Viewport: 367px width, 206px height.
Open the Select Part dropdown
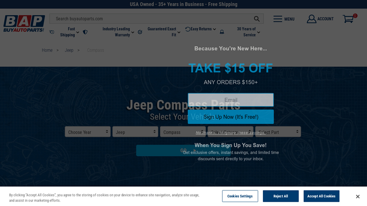[278, 132]
